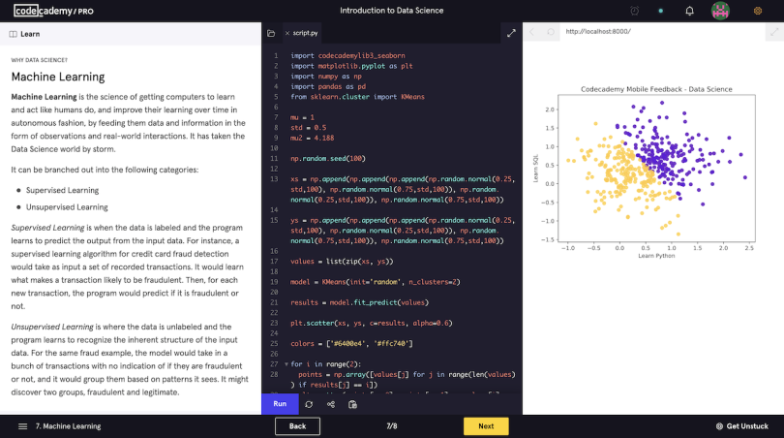
Task: Close the script.py tab
Action: [x=287, y=33]
